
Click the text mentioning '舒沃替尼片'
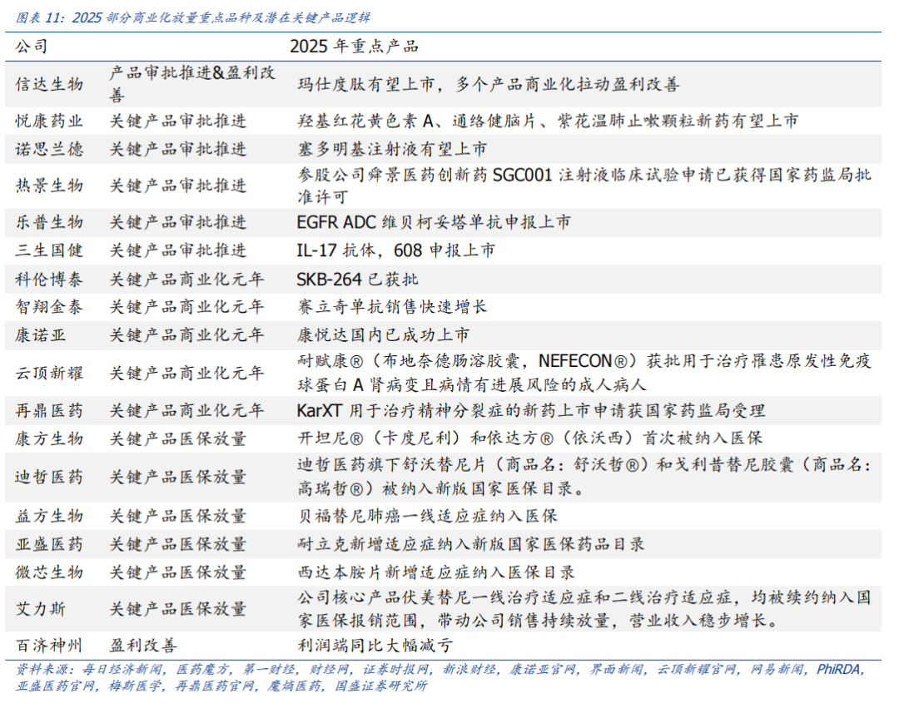tap(584, 477)
